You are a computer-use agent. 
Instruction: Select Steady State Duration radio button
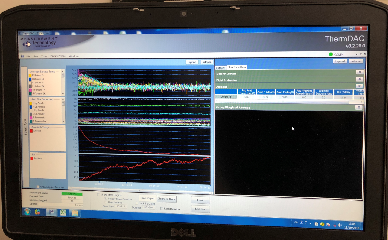pos(106,199)
